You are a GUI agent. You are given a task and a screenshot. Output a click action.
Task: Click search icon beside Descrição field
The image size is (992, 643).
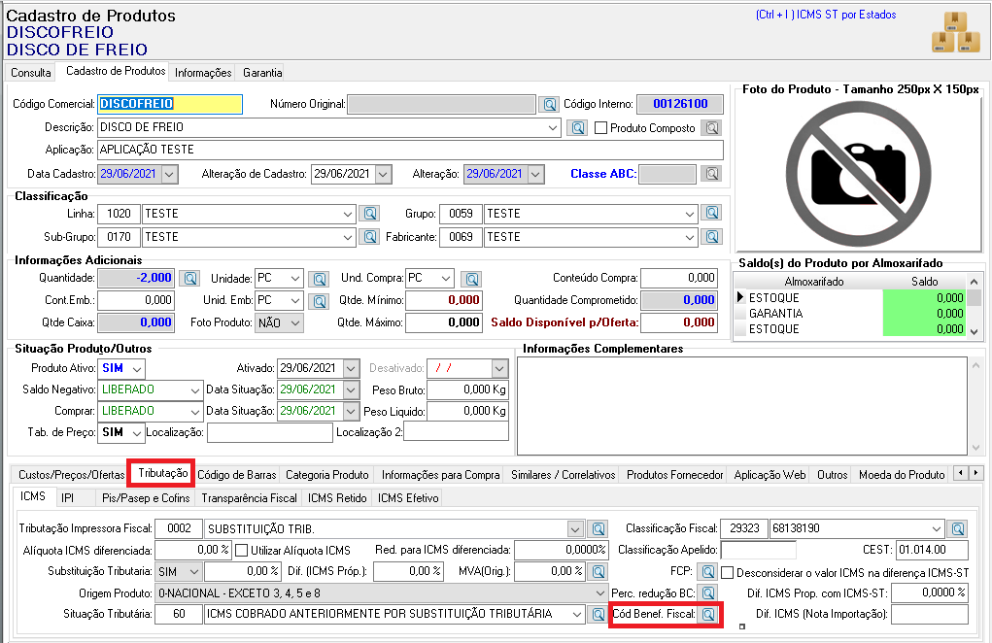click(577, 127)
